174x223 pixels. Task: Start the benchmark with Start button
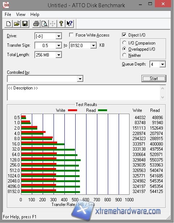[x=154, y=79]
